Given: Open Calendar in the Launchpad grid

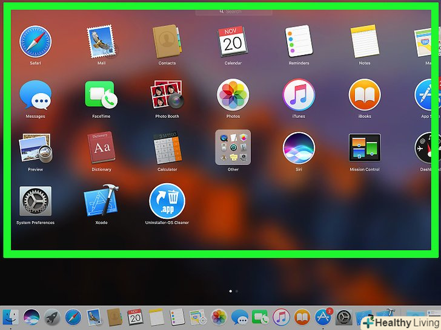Looking at the screenshot, I should pyautogui.click(x=233, y=42).
